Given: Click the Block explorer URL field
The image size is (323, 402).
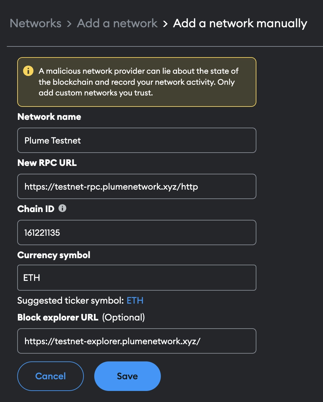Looking at the screenshot, I should (x=136, y=341).
